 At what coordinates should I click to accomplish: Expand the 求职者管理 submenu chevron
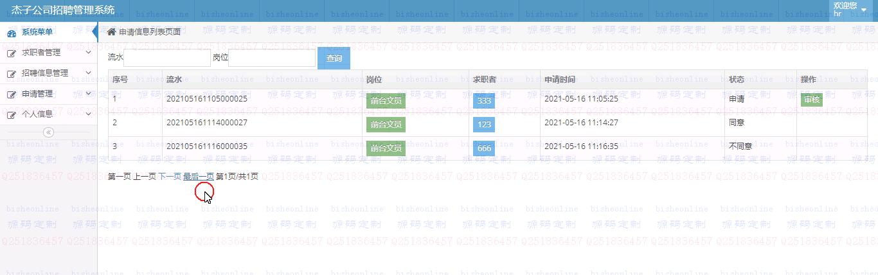[88, 53]
